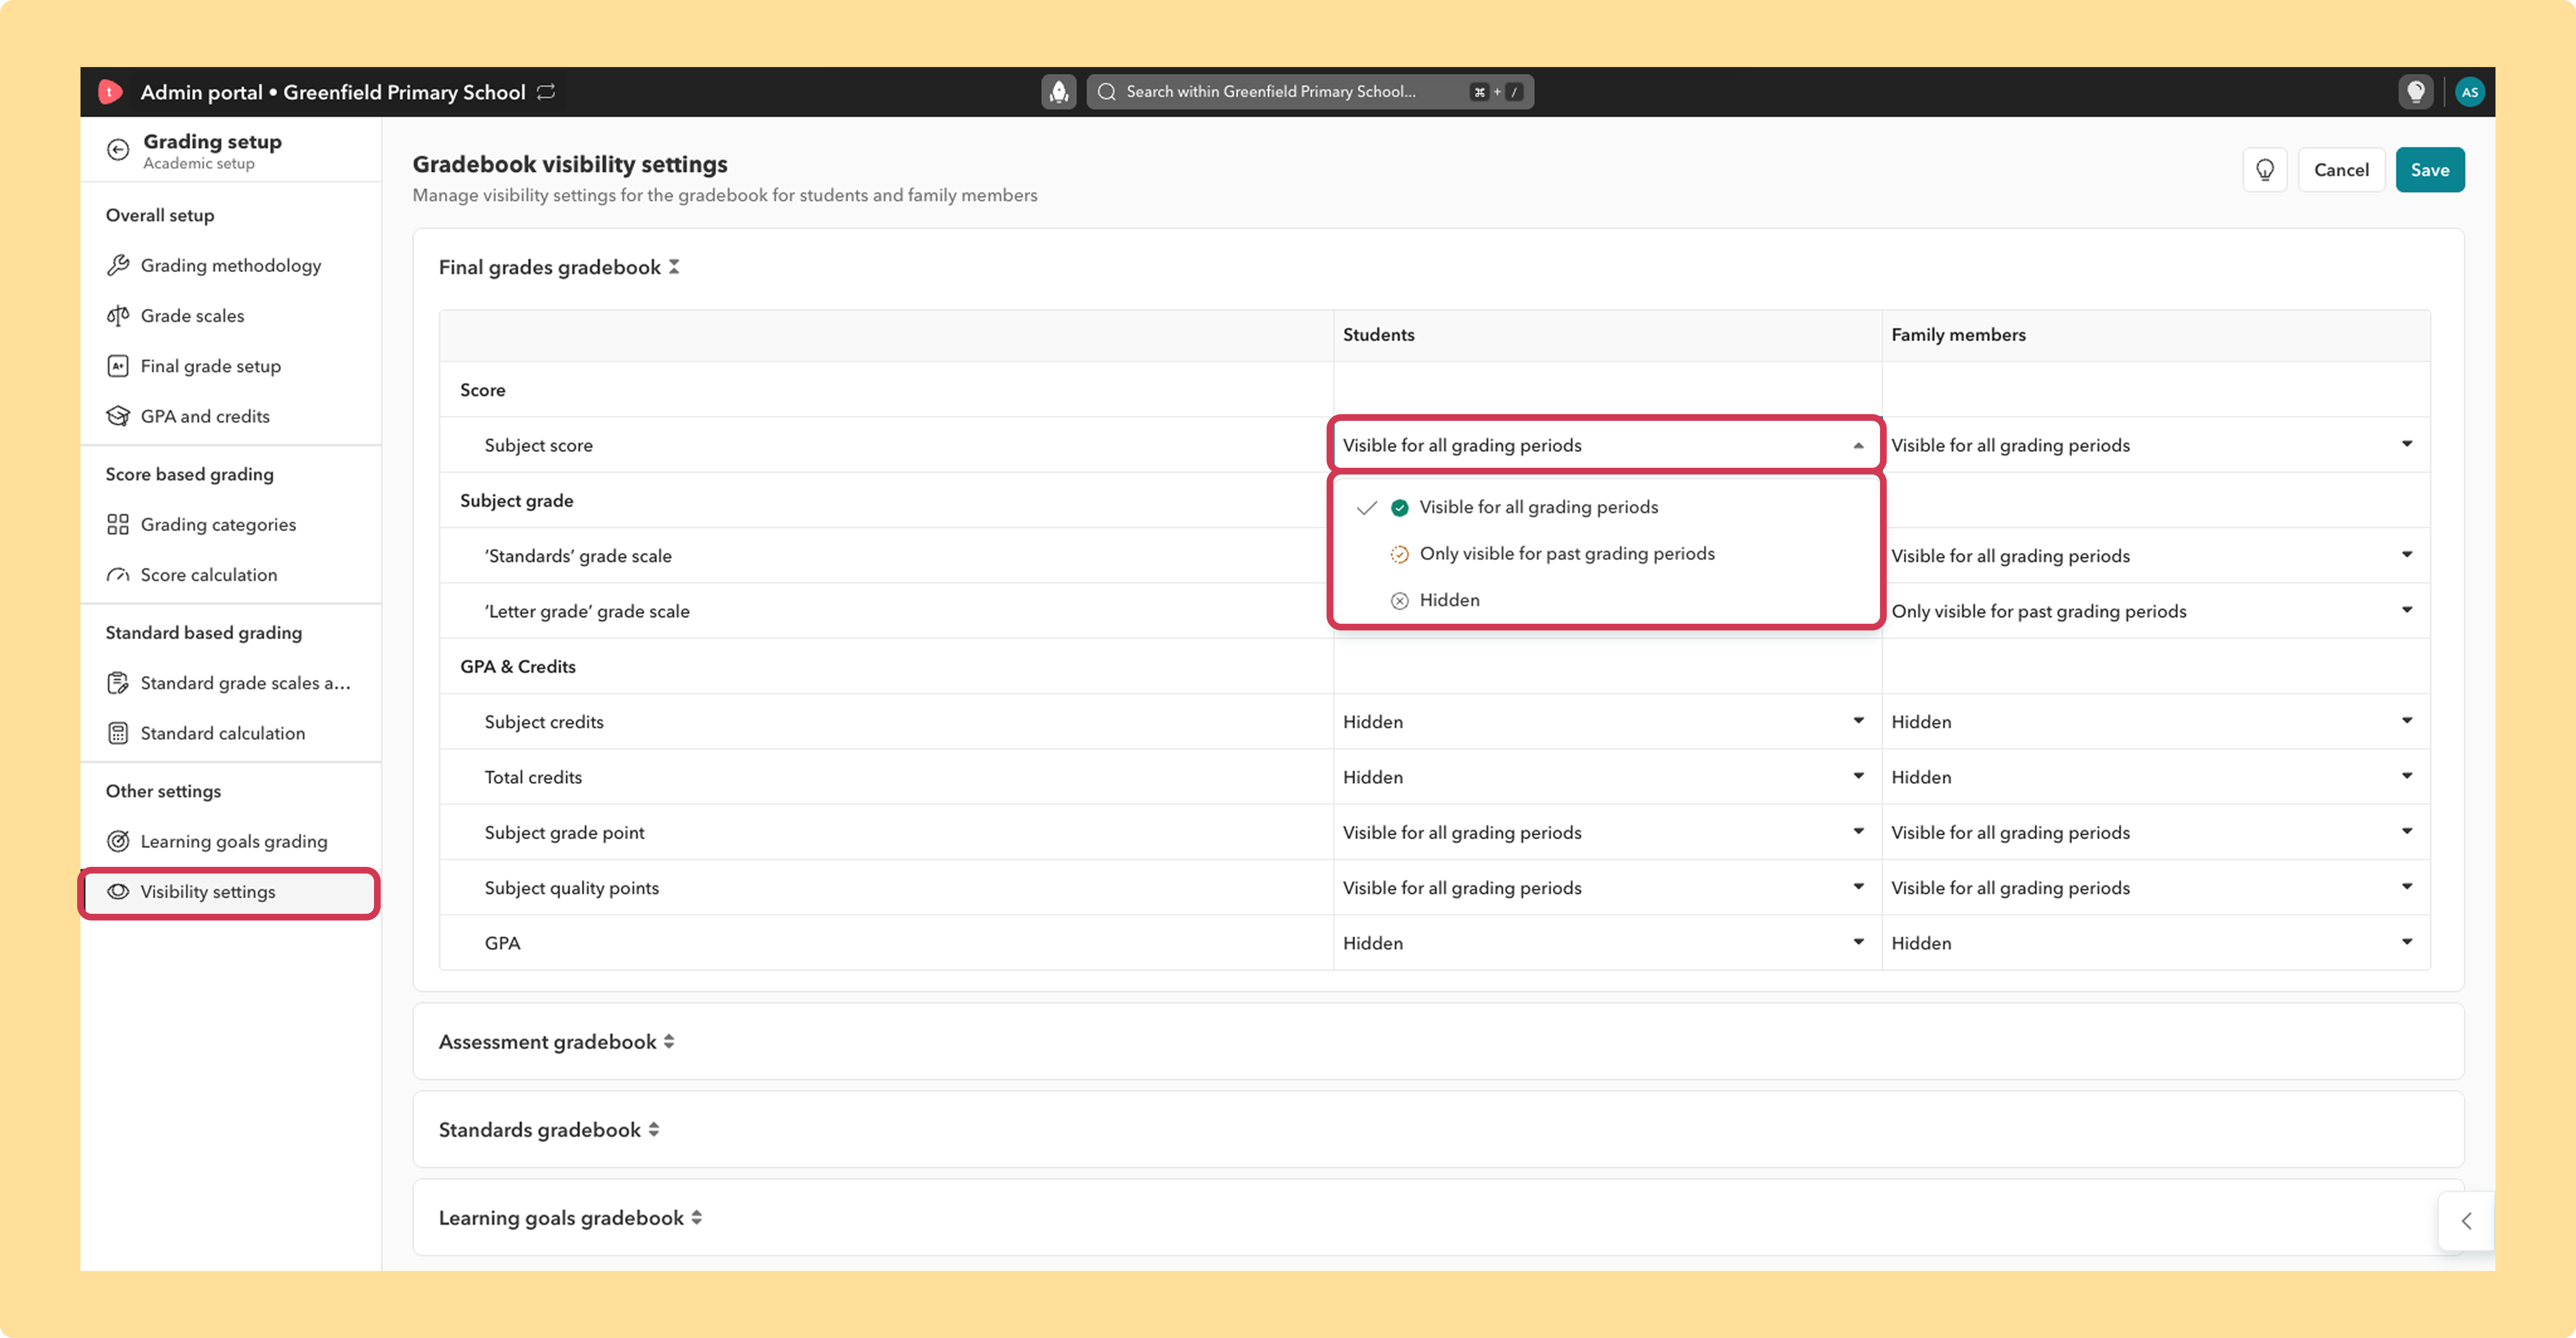Open Family members Subject quality points dropdown

(2155, 888)
